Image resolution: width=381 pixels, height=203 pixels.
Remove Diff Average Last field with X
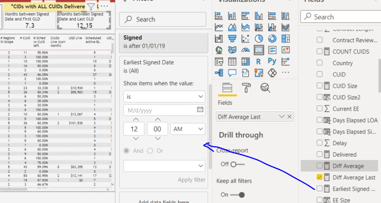pyautogui.click(x=289, y=117)
